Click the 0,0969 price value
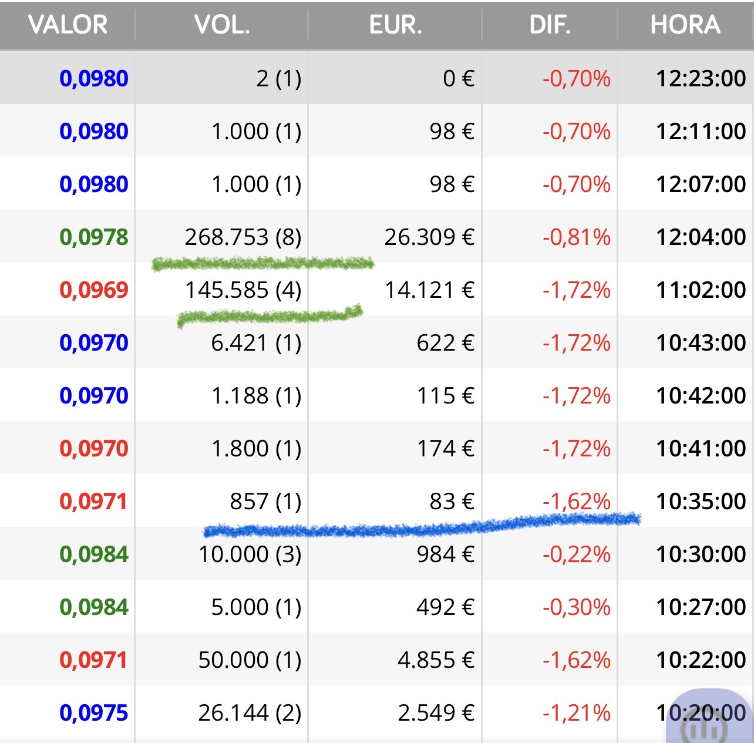754x743 pixels. click(x=94, y=290)
